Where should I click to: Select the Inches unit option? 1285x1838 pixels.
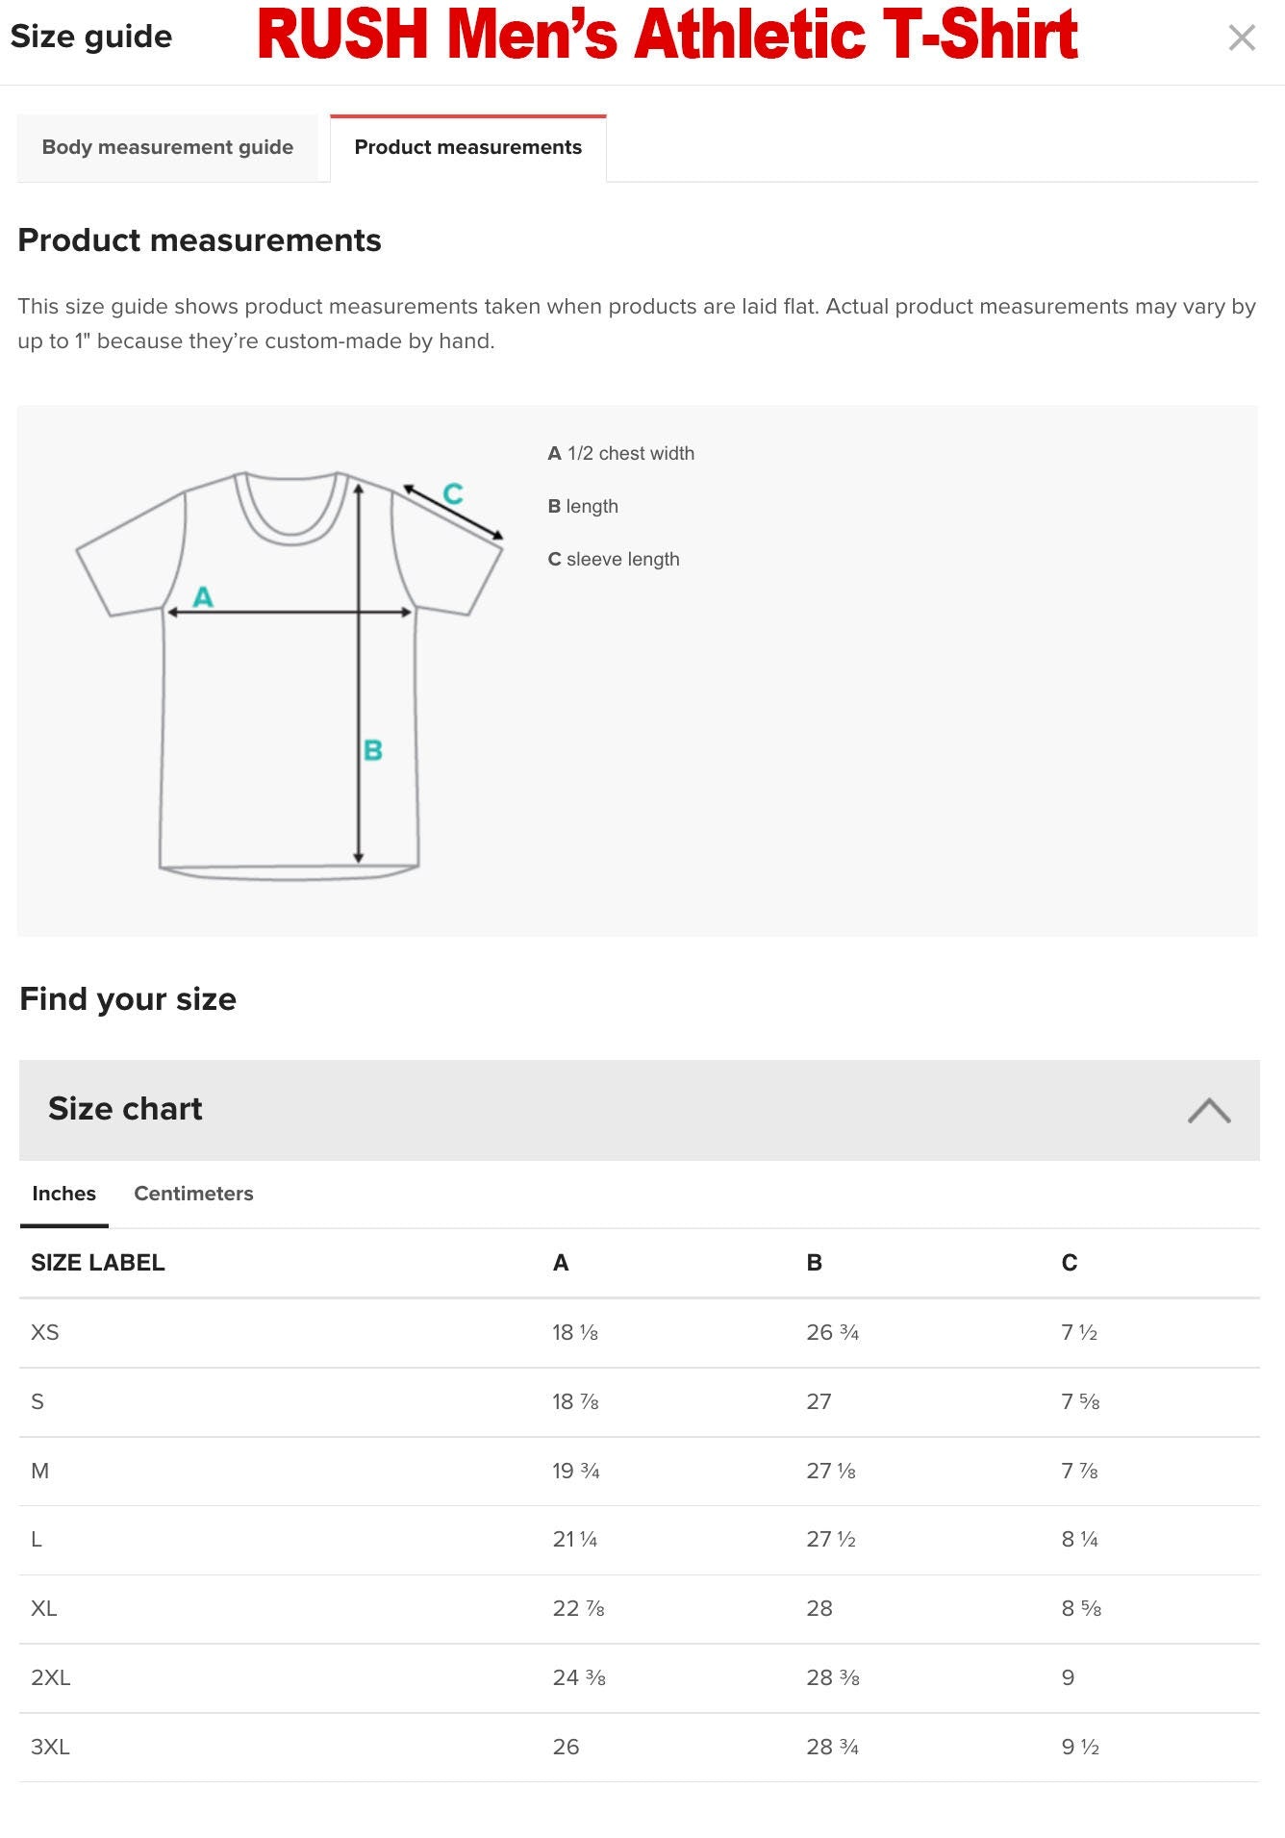[63, 1193]
